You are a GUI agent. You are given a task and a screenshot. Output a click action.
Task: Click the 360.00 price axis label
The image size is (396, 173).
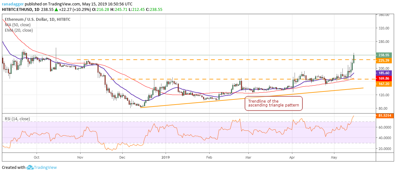coord(384,15)
